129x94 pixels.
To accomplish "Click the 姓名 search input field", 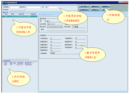I will click(x=53, y=7).
